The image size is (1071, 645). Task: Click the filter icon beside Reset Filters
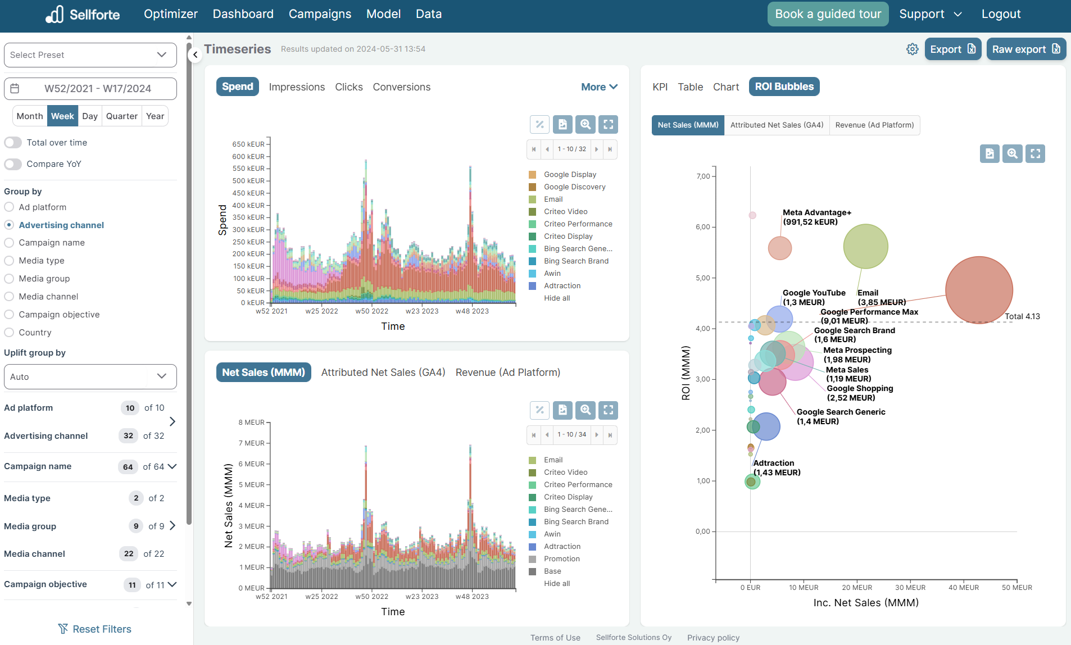click(x=63, y=629)
